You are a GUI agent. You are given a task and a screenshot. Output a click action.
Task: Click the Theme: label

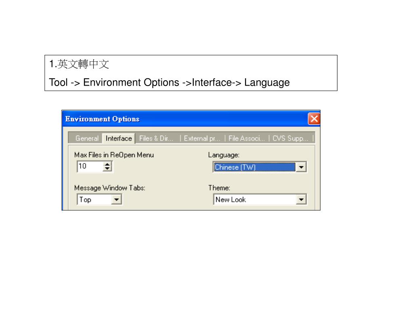(219, 188)
